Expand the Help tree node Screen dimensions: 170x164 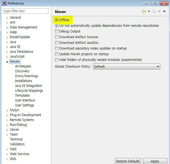point(7,32)
